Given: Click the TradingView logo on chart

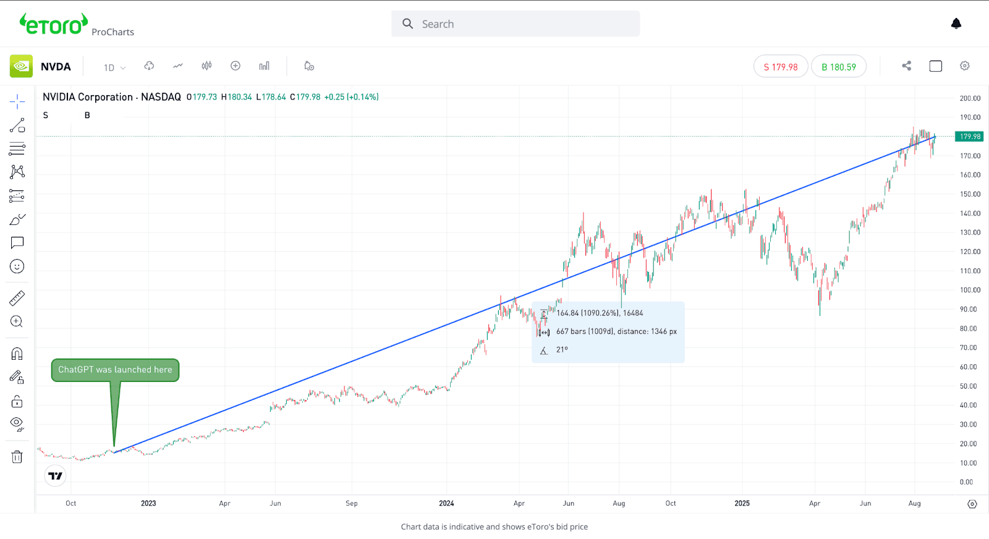Looking at the screenshot, I should 56,476.
